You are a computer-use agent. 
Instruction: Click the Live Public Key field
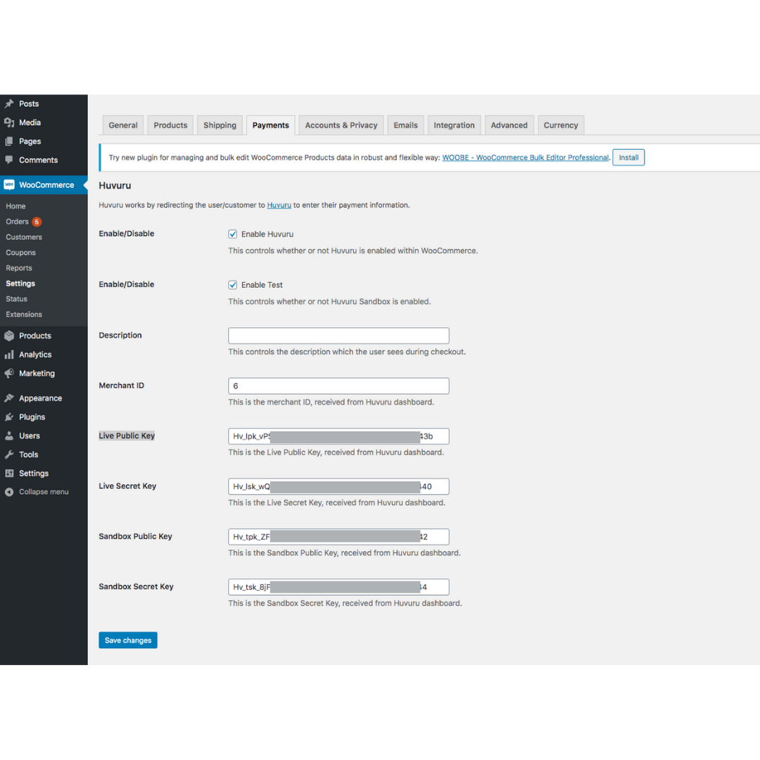[x=338, y=436]
